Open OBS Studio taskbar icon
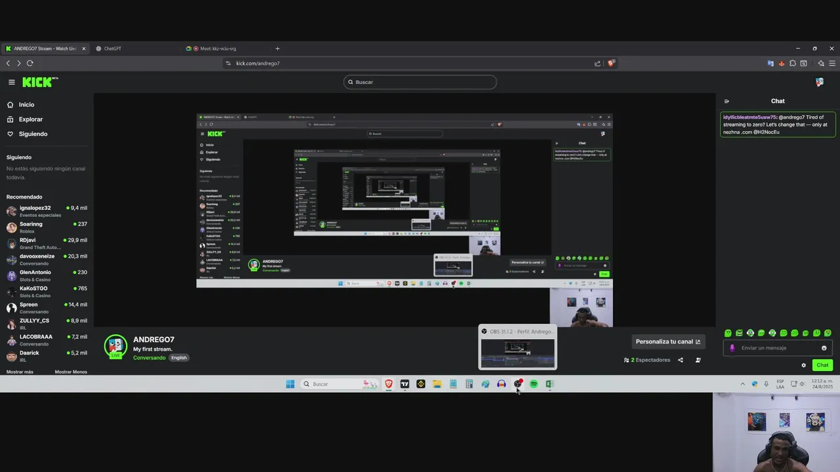 [x=518, y=384]
